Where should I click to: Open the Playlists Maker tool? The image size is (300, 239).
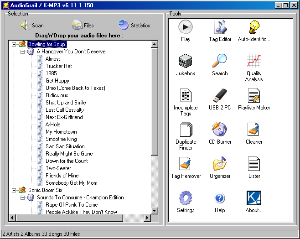coord(254,99)
